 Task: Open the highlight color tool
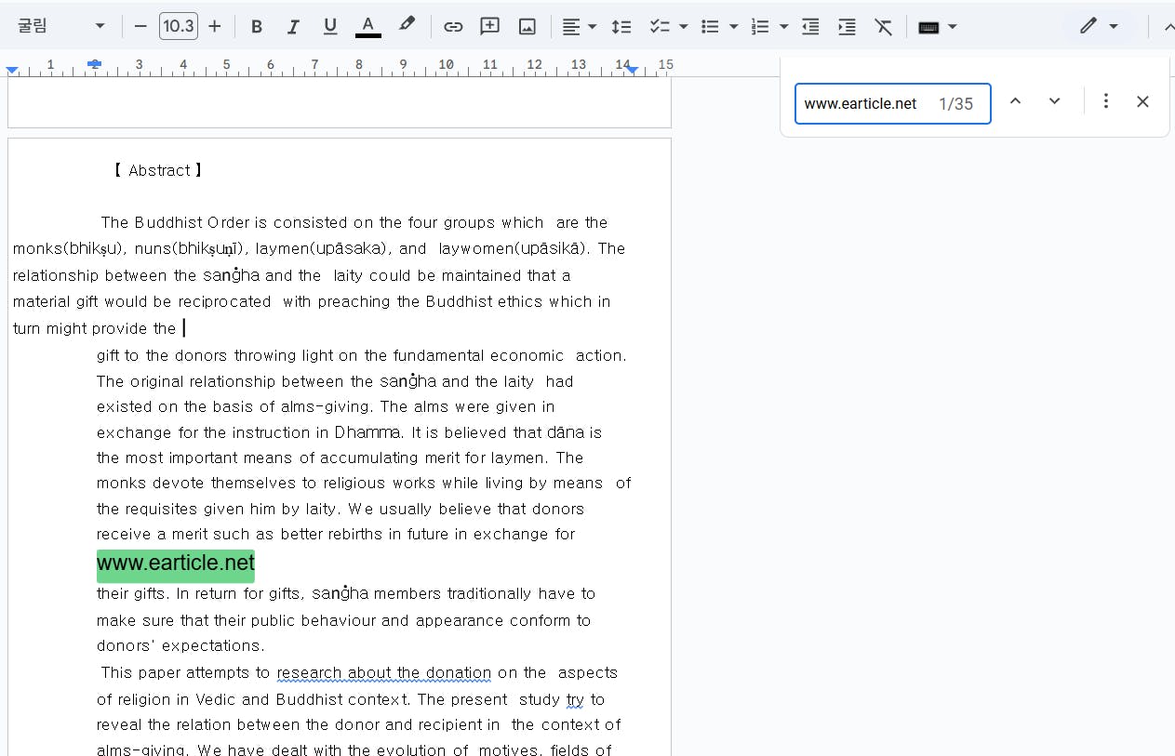407,26
